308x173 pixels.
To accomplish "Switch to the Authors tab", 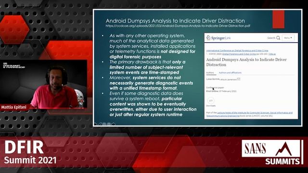I will coord(210,73).
